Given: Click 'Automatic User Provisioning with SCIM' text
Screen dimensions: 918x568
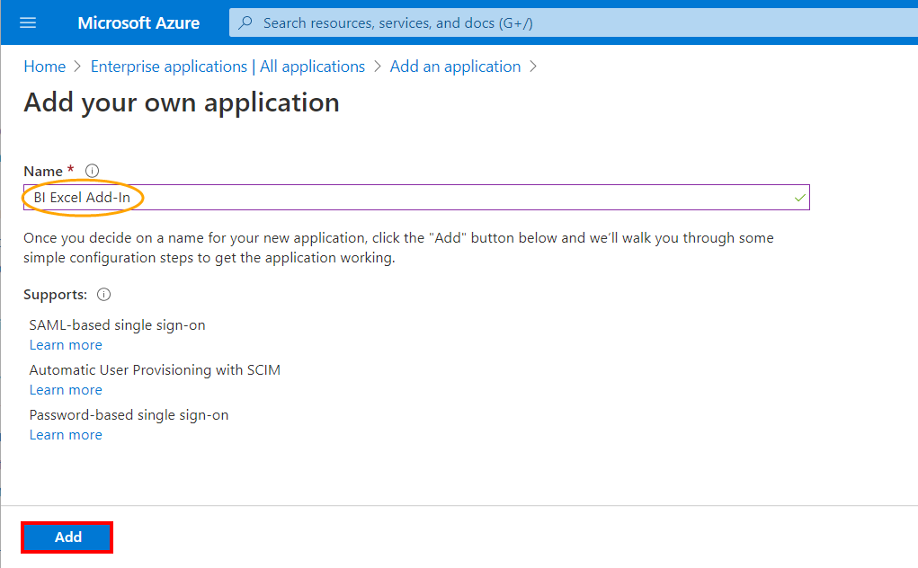Looking at the screenshot, I should [155, 370].
